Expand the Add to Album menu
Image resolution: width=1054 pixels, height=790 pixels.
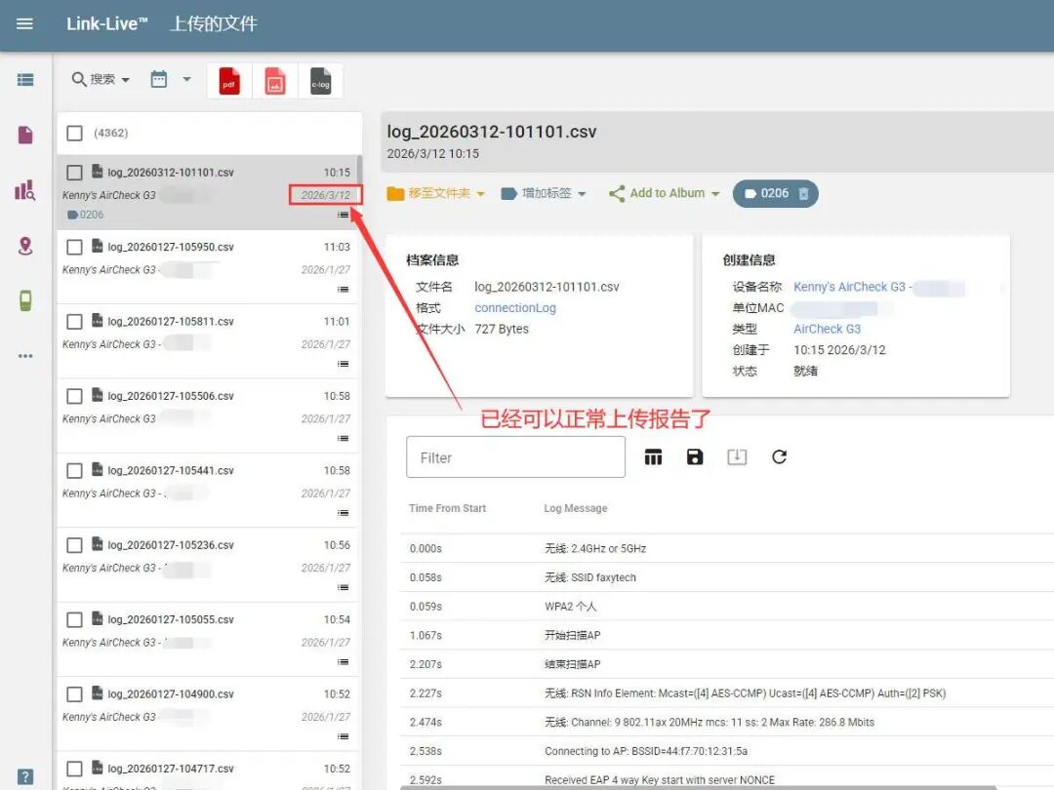pos(664,194)
